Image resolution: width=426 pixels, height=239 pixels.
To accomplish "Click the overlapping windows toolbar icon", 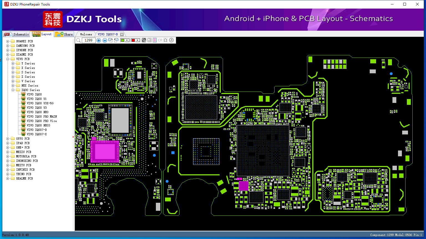I will pyautogui.click(x=144, y=40).
